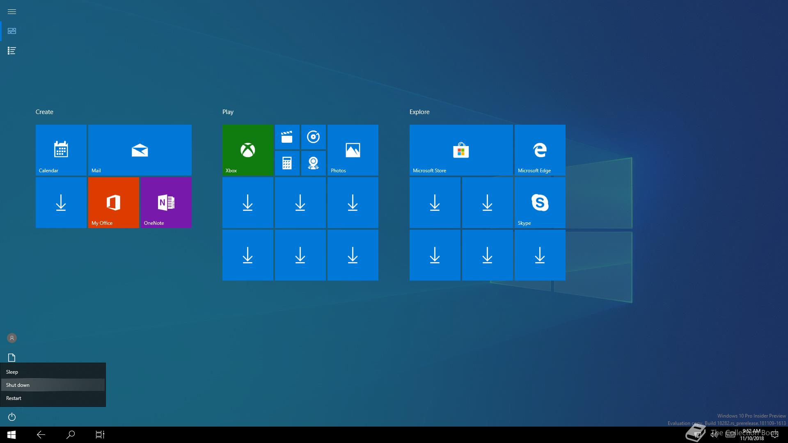Click the download tile below Photos
The image size is (788, 443).
(x=353, y=203)
